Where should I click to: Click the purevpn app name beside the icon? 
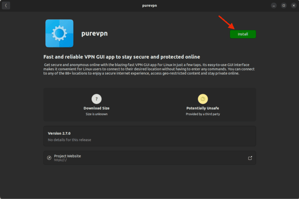point(94,33)
